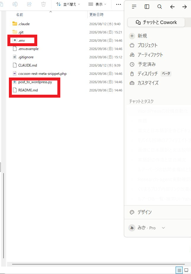Switch to large icons view in status bar
The height and width of the screenshot is (274, 191).
coord(186,270)
